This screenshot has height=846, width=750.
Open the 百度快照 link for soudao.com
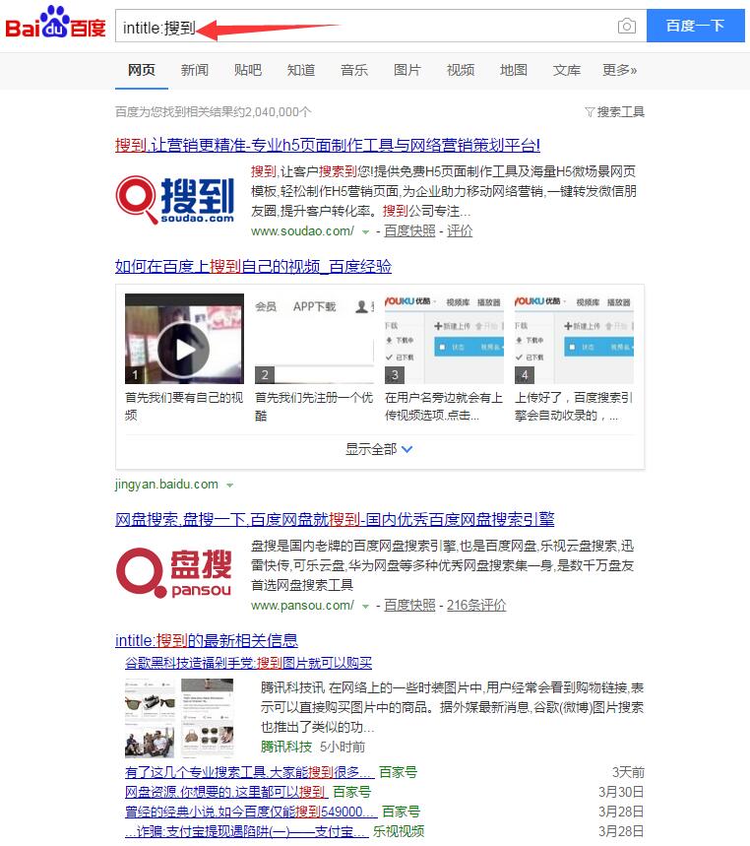(409, 230)
